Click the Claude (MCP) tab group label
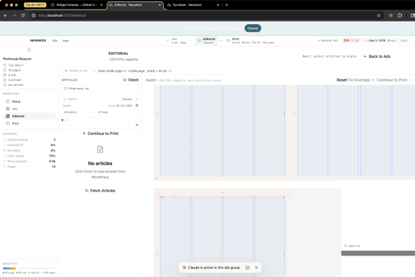This screenshot has width=415, height=277. (35, 5)
